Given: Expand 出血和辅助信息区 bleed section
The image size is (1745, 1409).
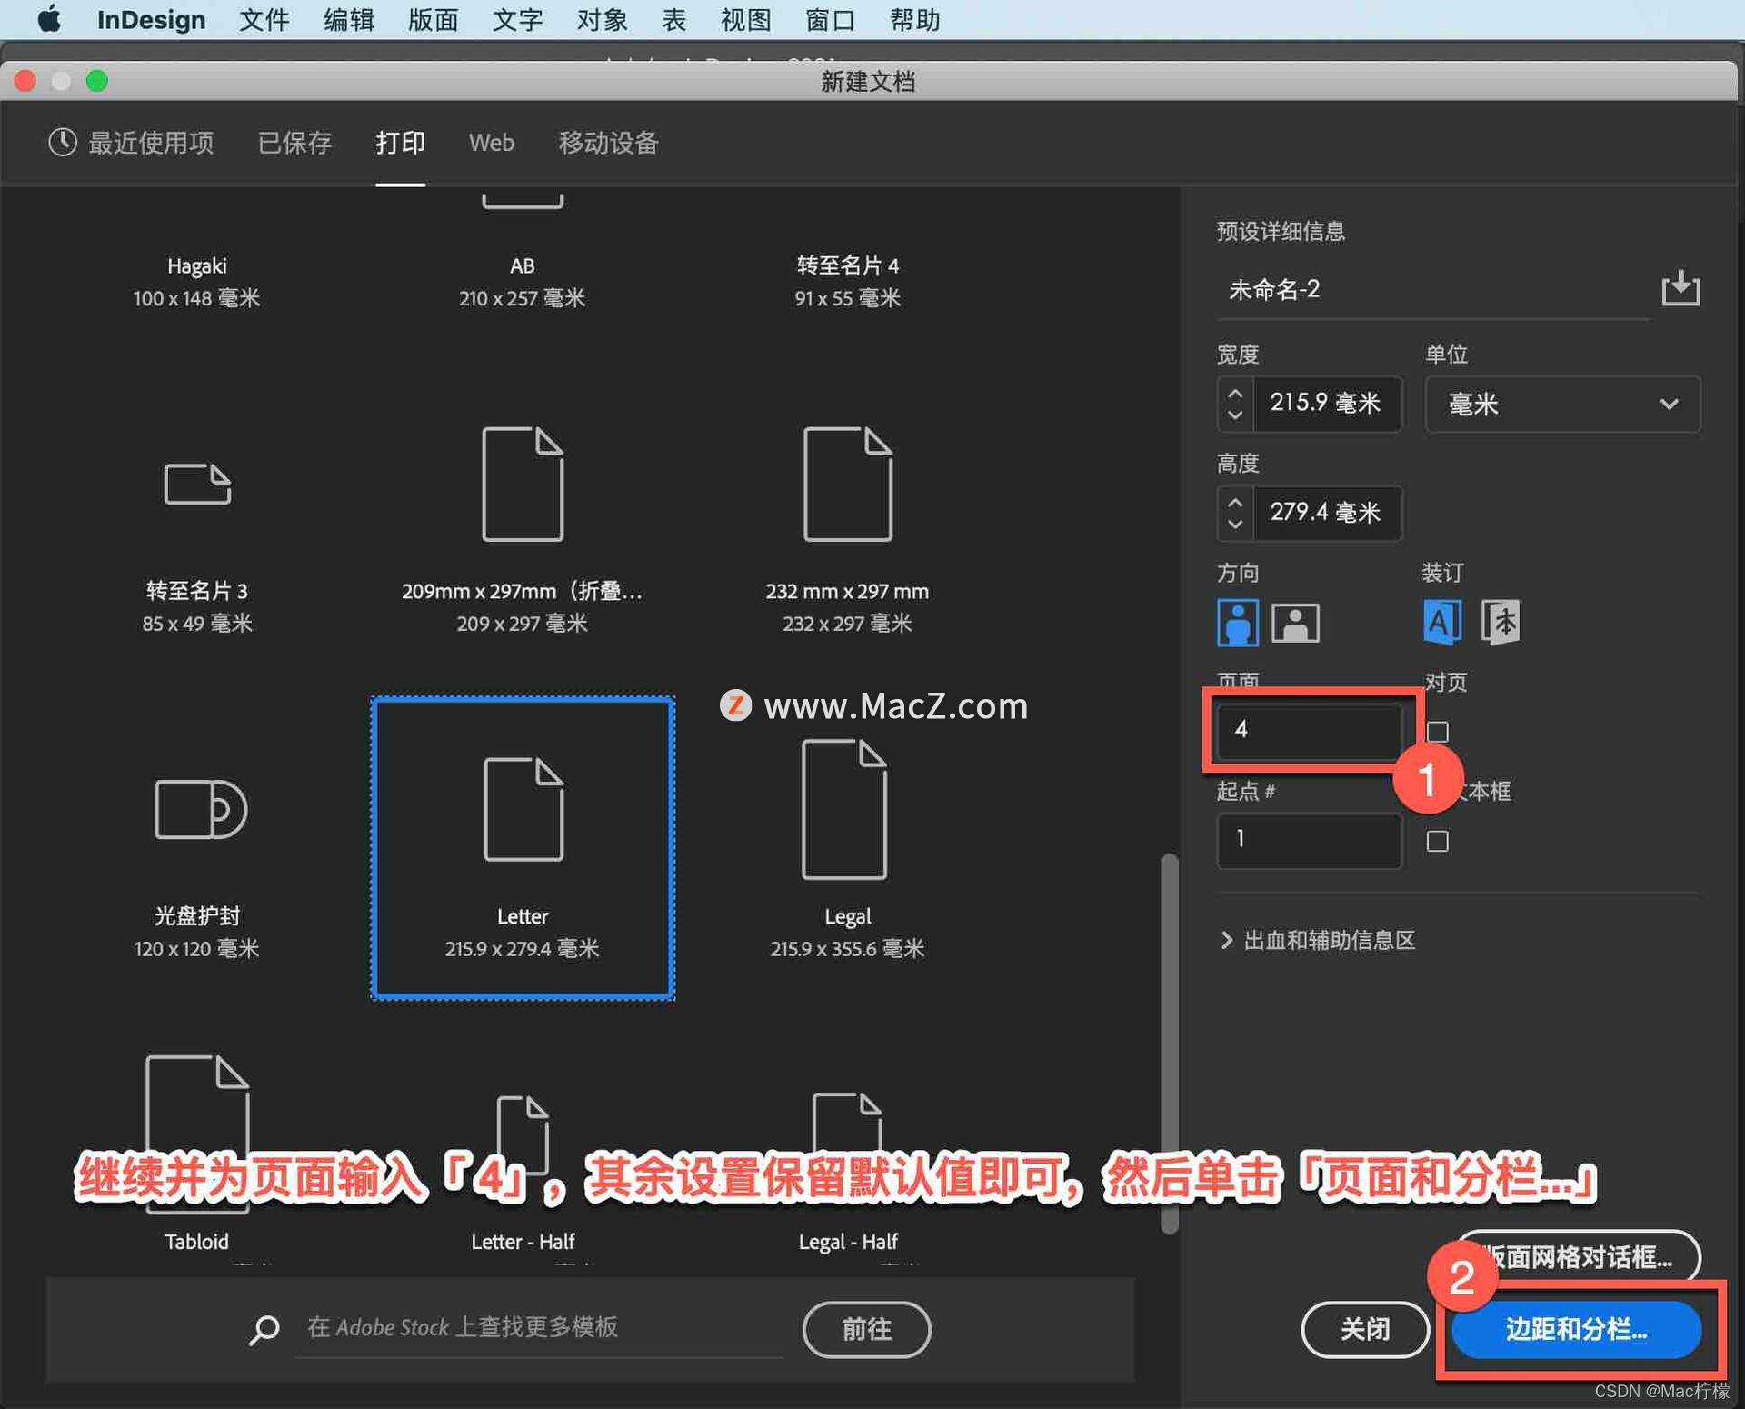Looking at the screenshot, I should [x=1229, y=936].
